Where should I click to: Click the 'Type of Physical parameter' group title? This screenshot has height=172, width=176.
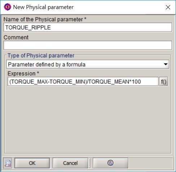click(41, 56)
